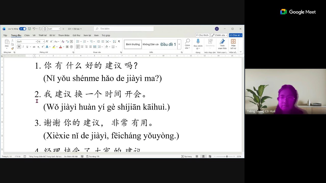Toggle Character Shading button
The height and width of the screenshot is (183, 326).
(x=67, y=47)
